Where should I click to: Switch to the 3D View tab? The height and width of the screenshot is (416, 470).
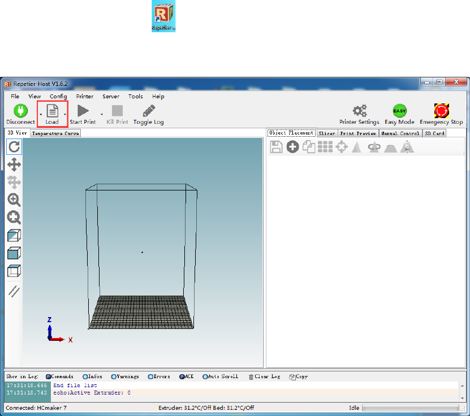click(17, 133)
